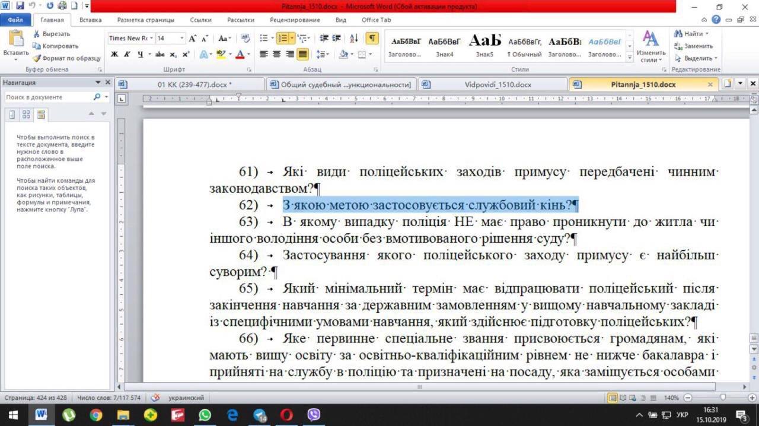Image resolution: width=759 pixels, height=426 pixels.
Task: Open Viber from the taskbar
Action: (x=314, y=415)
